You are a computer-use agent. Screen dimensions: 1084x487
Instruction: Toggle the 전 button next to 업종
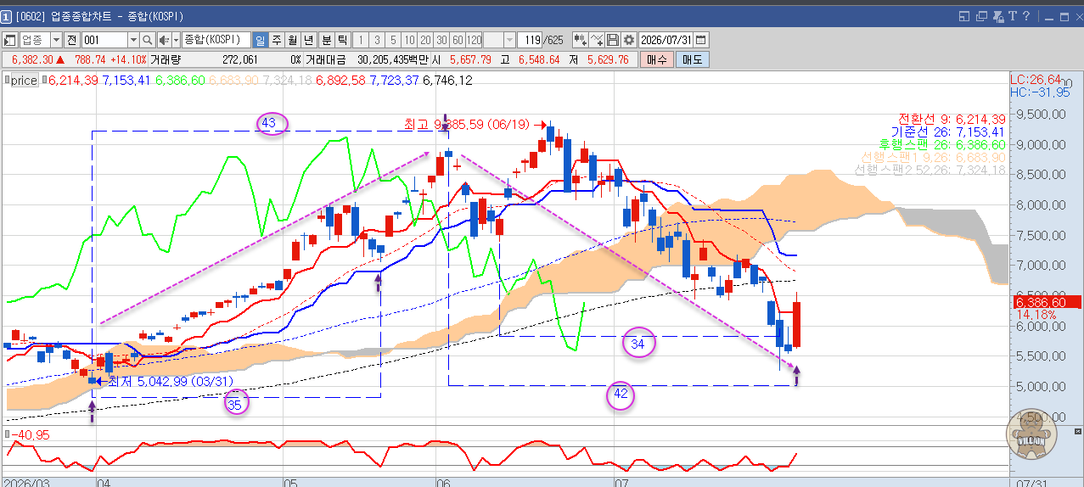click(x=71, y=40)
